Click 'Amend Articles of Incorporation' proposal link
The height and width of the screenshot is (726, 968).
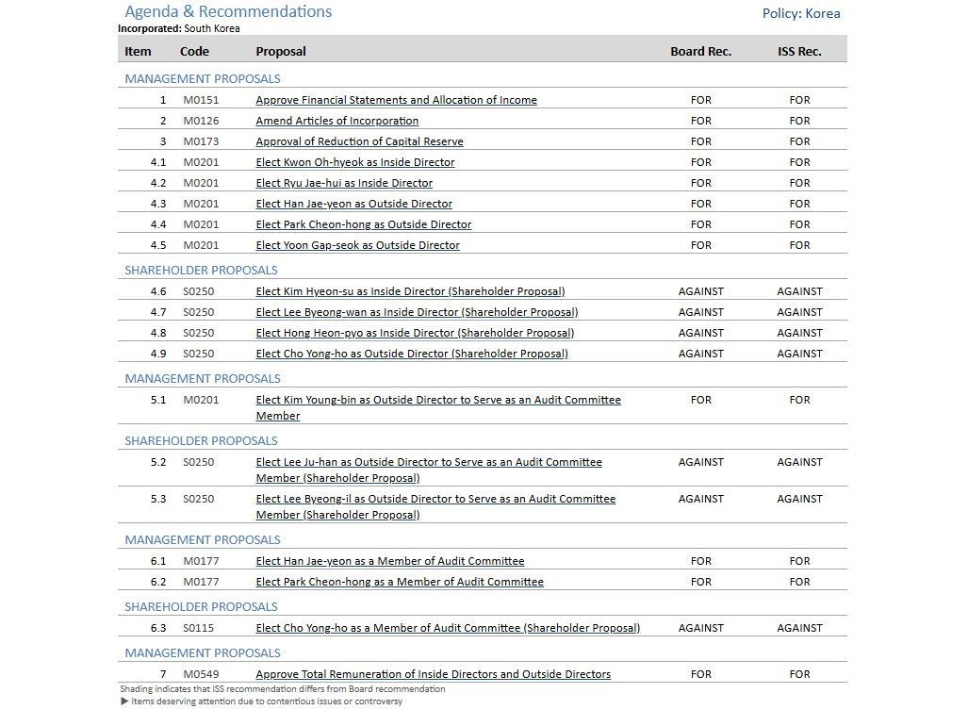336,121
